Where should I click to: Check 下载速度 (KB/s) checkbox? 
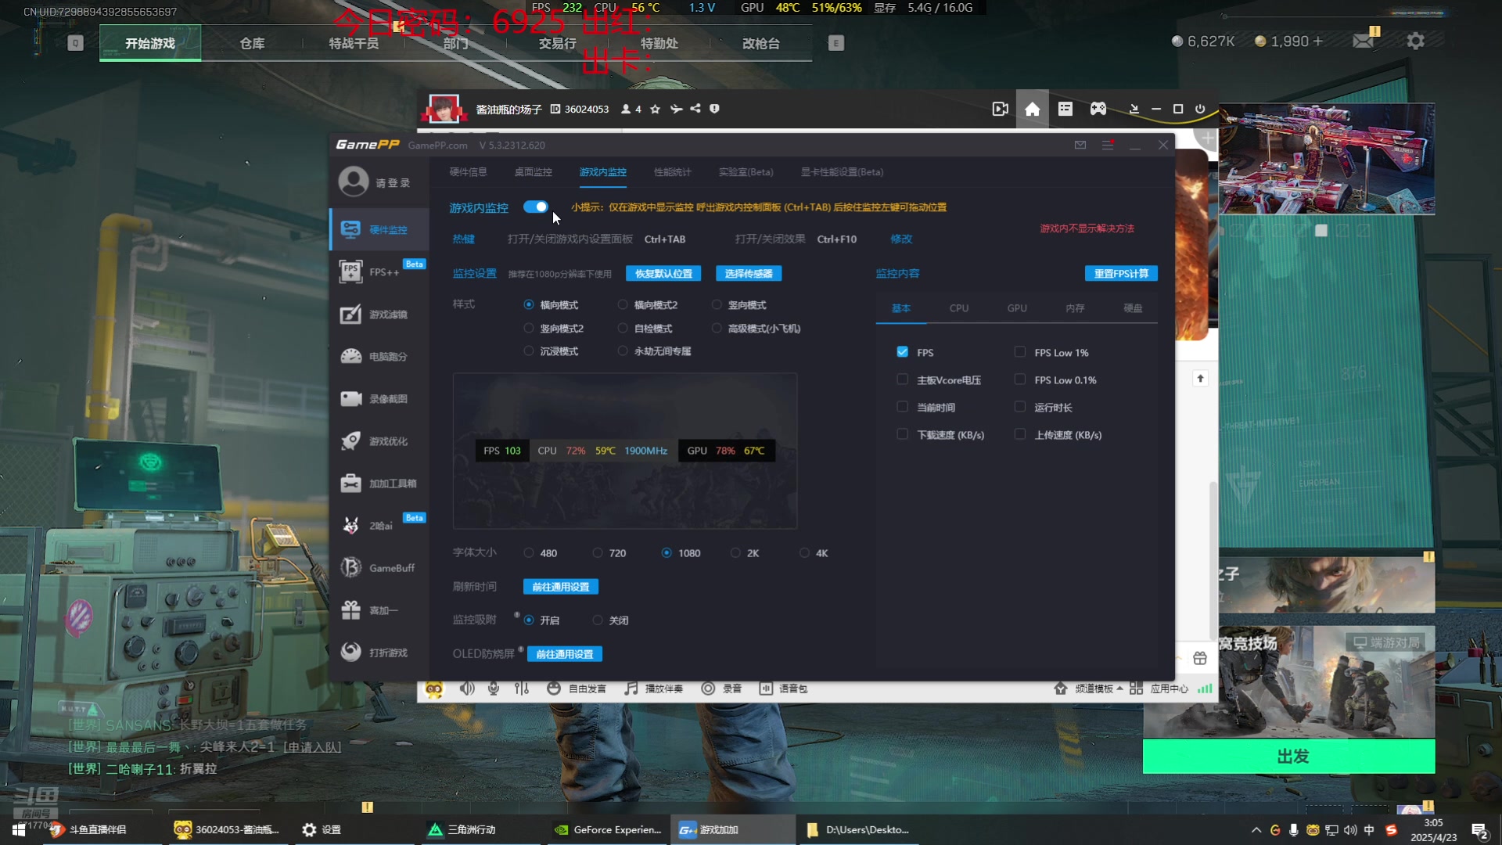902,434
